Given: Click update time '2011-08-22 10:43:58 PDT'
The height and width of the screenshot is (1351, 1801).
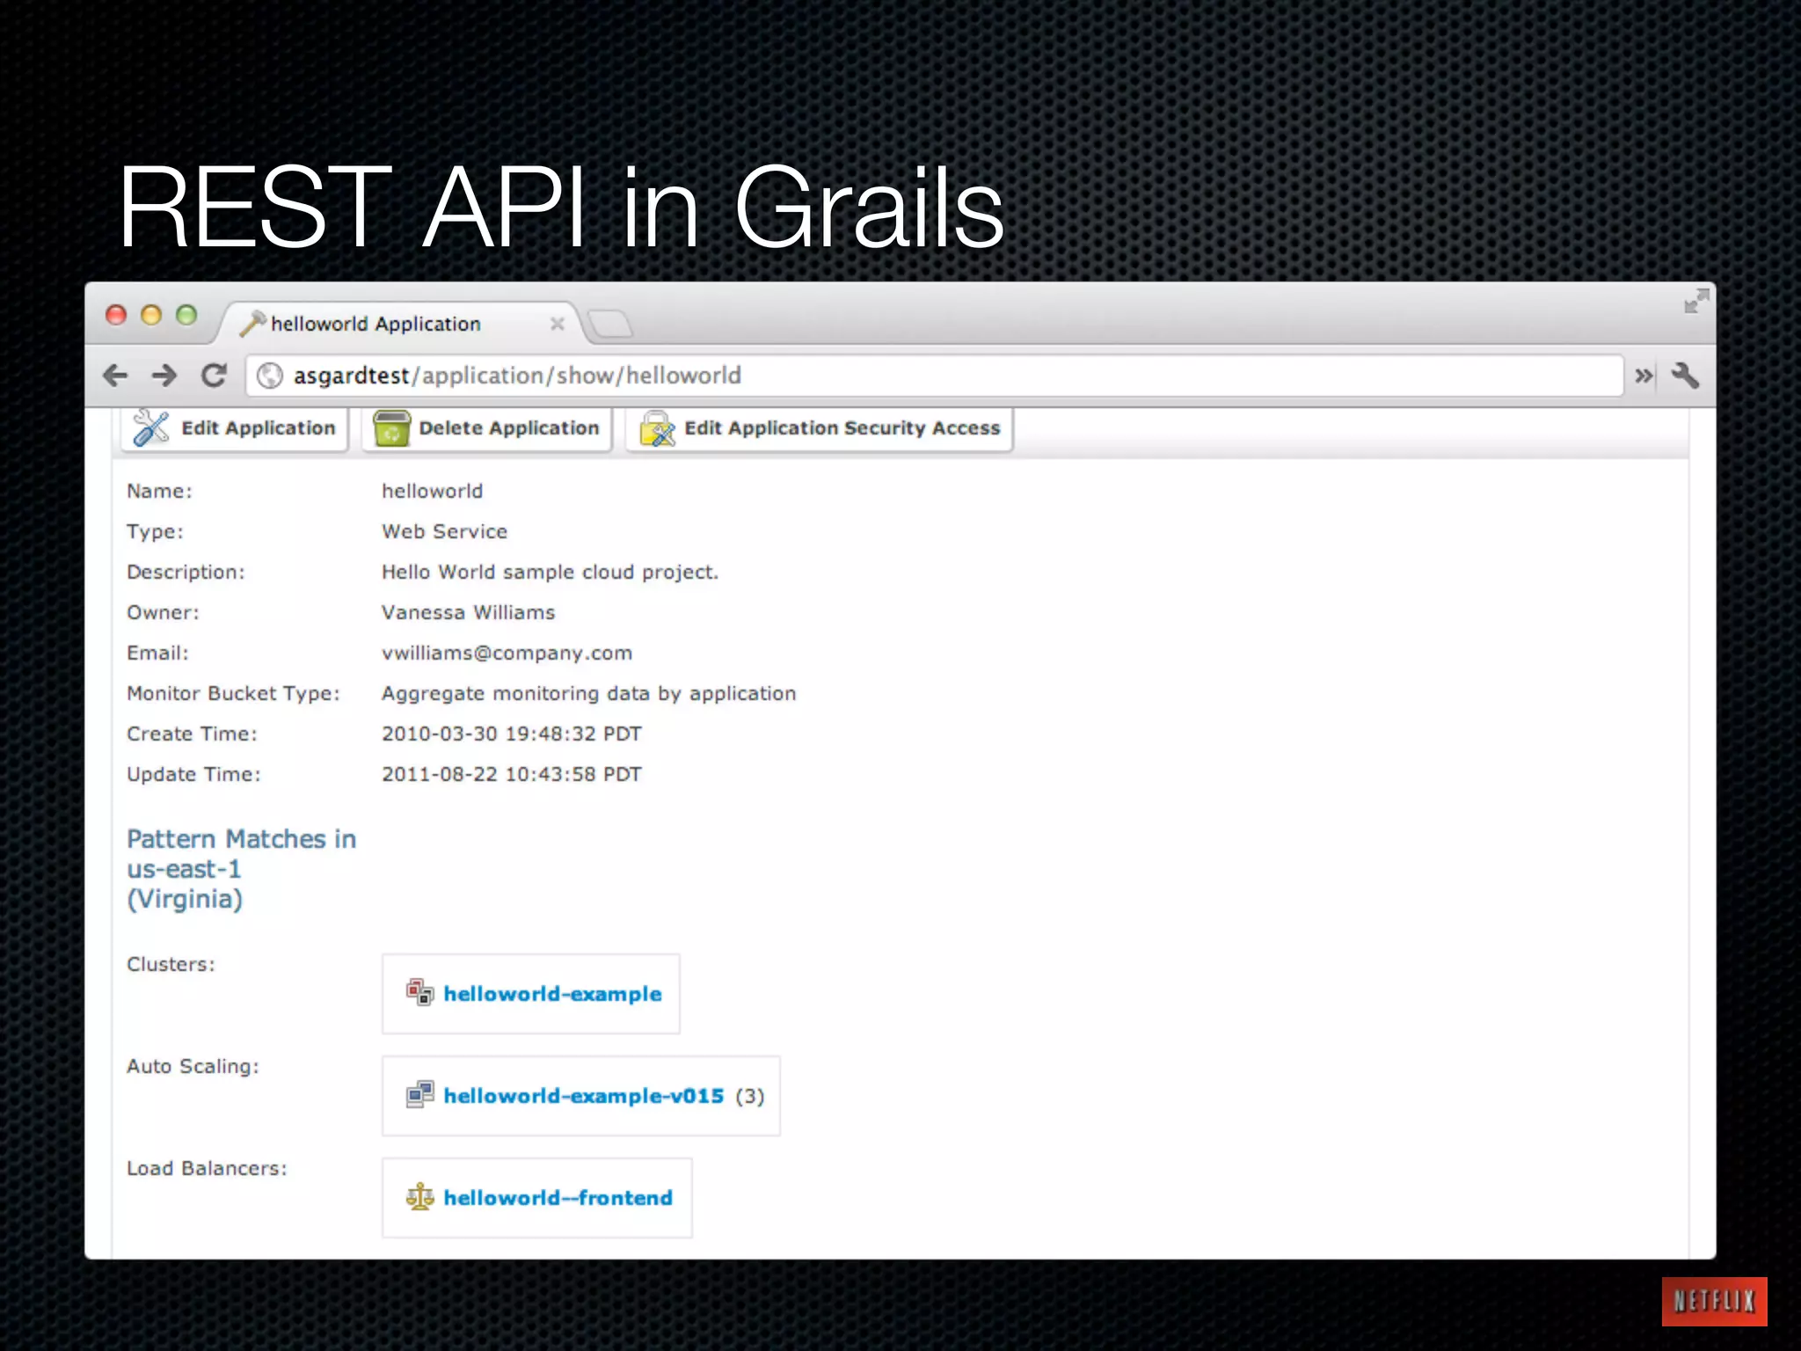Looking at the screenshot, I should pos(512,774).
